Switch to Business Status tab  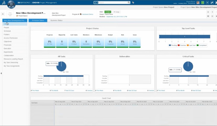57,20
